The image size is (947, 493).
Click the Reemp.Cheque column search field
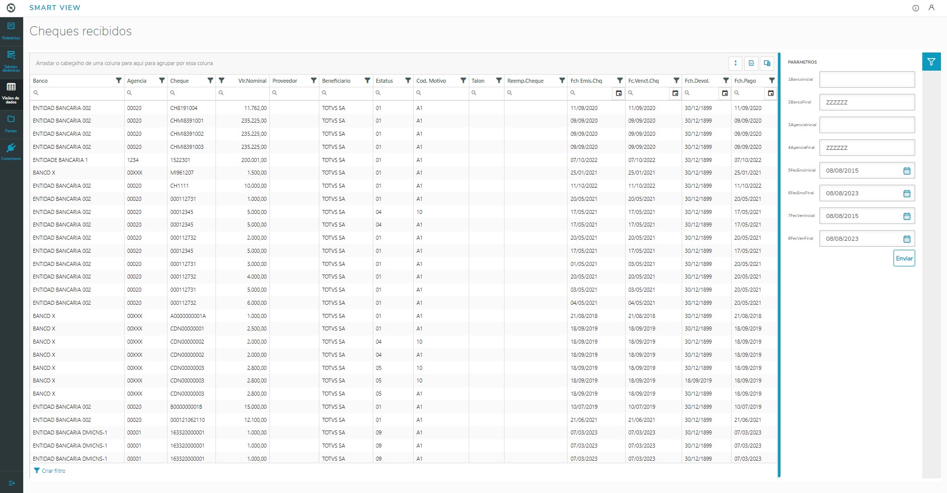(x=536, y=93)
